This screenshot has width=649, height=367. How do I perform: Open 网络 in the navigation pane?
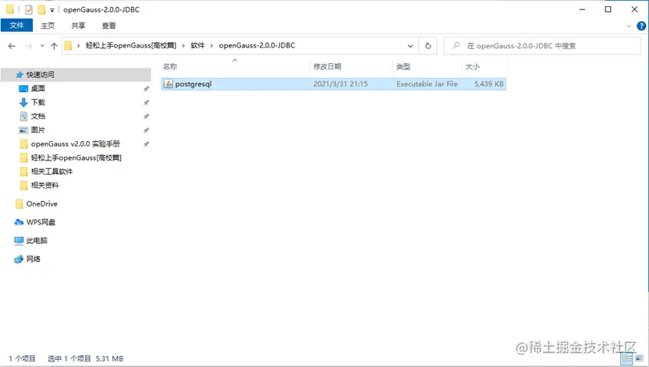(x=33, y=259)
